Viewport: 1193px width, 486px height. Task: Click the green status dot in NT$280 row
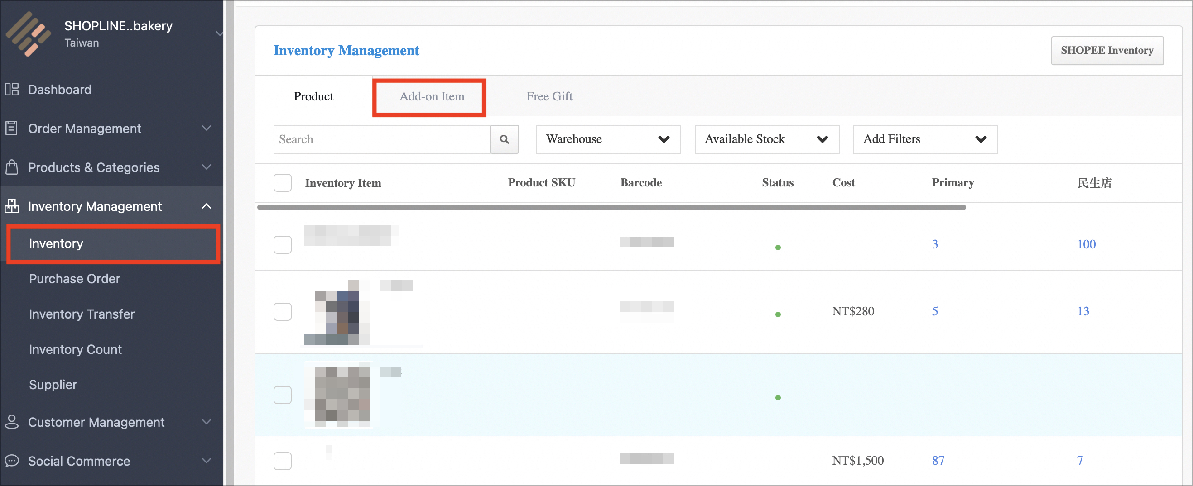[778, 314]
